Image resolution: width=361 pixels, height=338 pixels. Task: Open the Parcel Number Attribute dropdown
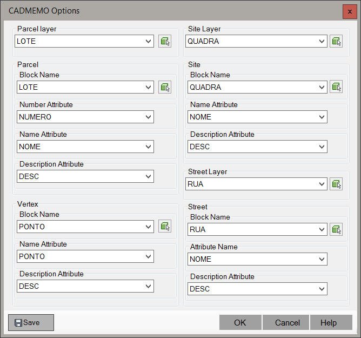pos(148,117)
